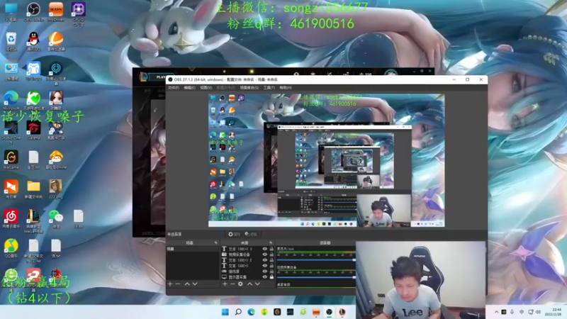Open taskbar search magnifier
This screenshot has width=567, height=319.
coord(238,312)
